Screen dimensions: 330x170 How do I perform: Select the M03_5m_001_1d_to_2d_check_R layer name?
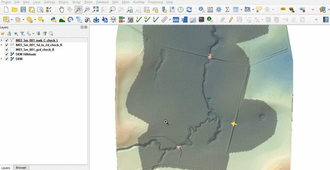tap(39, 45)
